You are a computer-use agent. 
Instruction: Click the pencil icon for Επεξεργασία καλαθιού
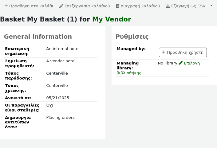click(x=61, y=6)
